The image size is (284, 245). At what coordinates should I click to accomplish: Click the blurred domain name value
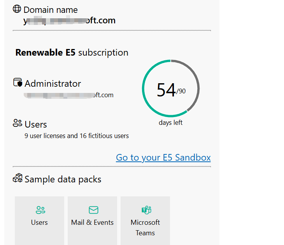pyautogui.click(x=69, y=20)
